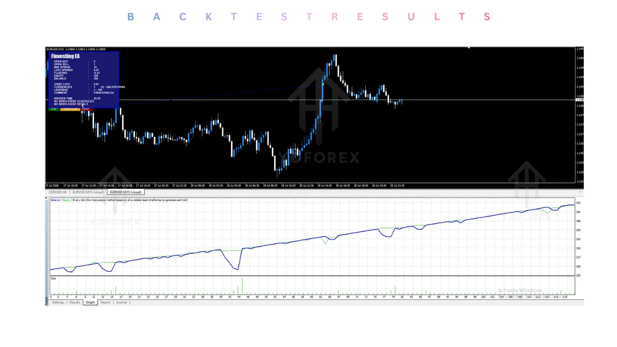Click the orange button between Buy and Close

pos(70,109)
